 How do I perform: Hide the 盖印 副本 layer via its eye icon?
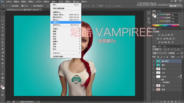[154, 61]
